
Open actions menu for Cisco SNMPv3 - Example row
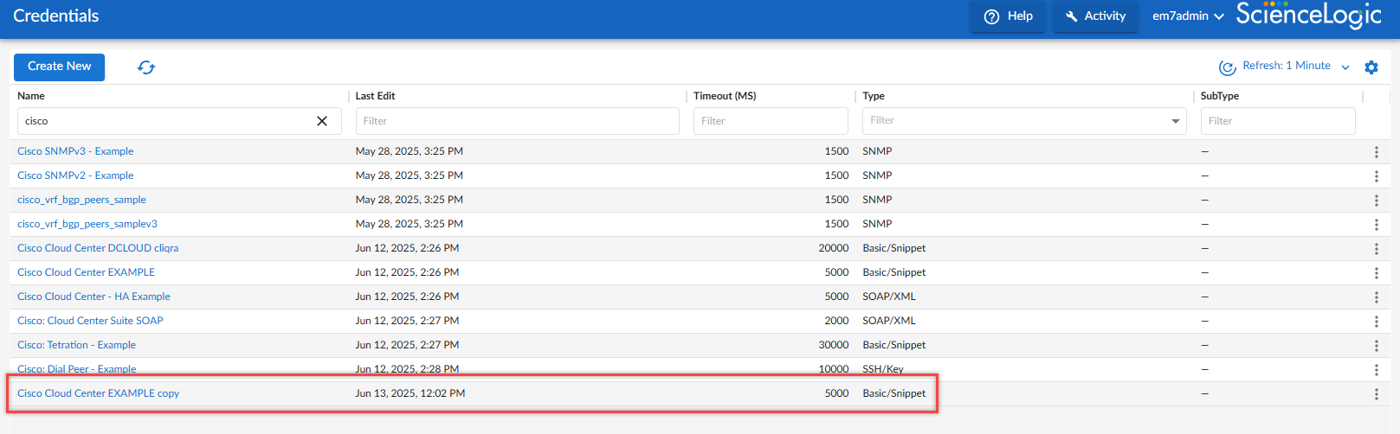point(1376,152)
